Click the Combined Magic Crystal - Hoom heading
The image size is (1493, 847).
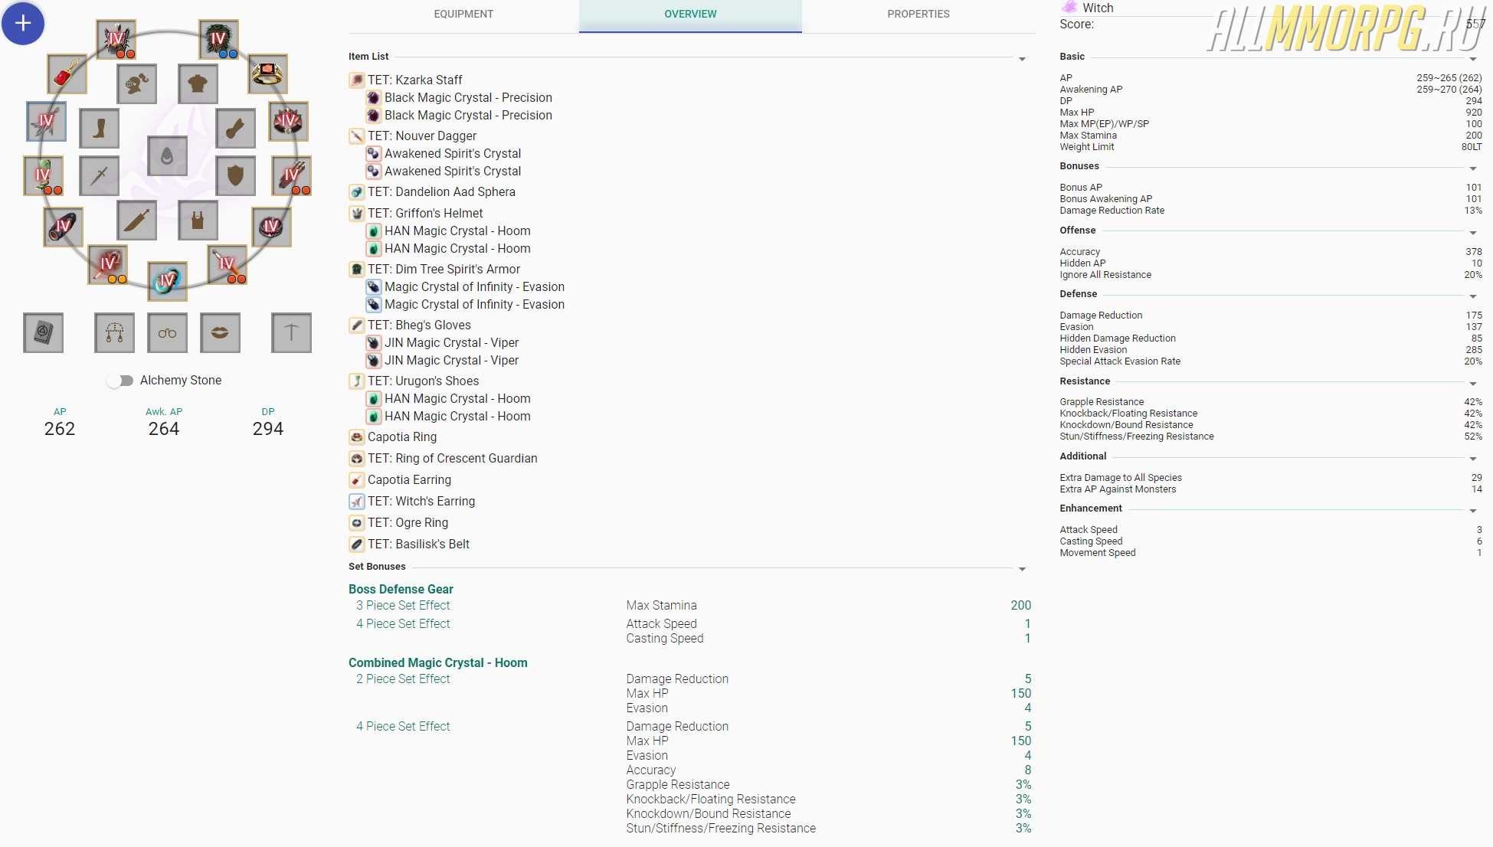(438, 662)
